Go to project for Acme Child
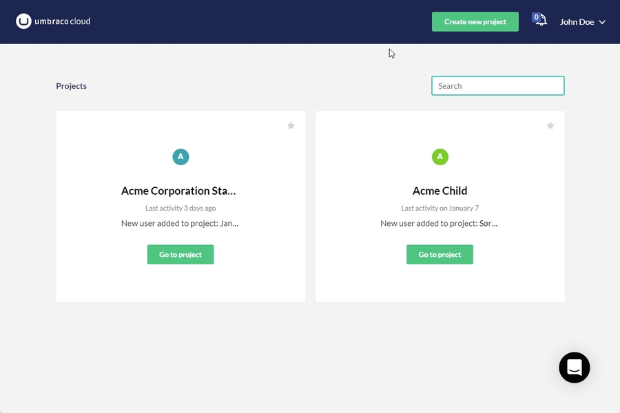 click(440, 255)
